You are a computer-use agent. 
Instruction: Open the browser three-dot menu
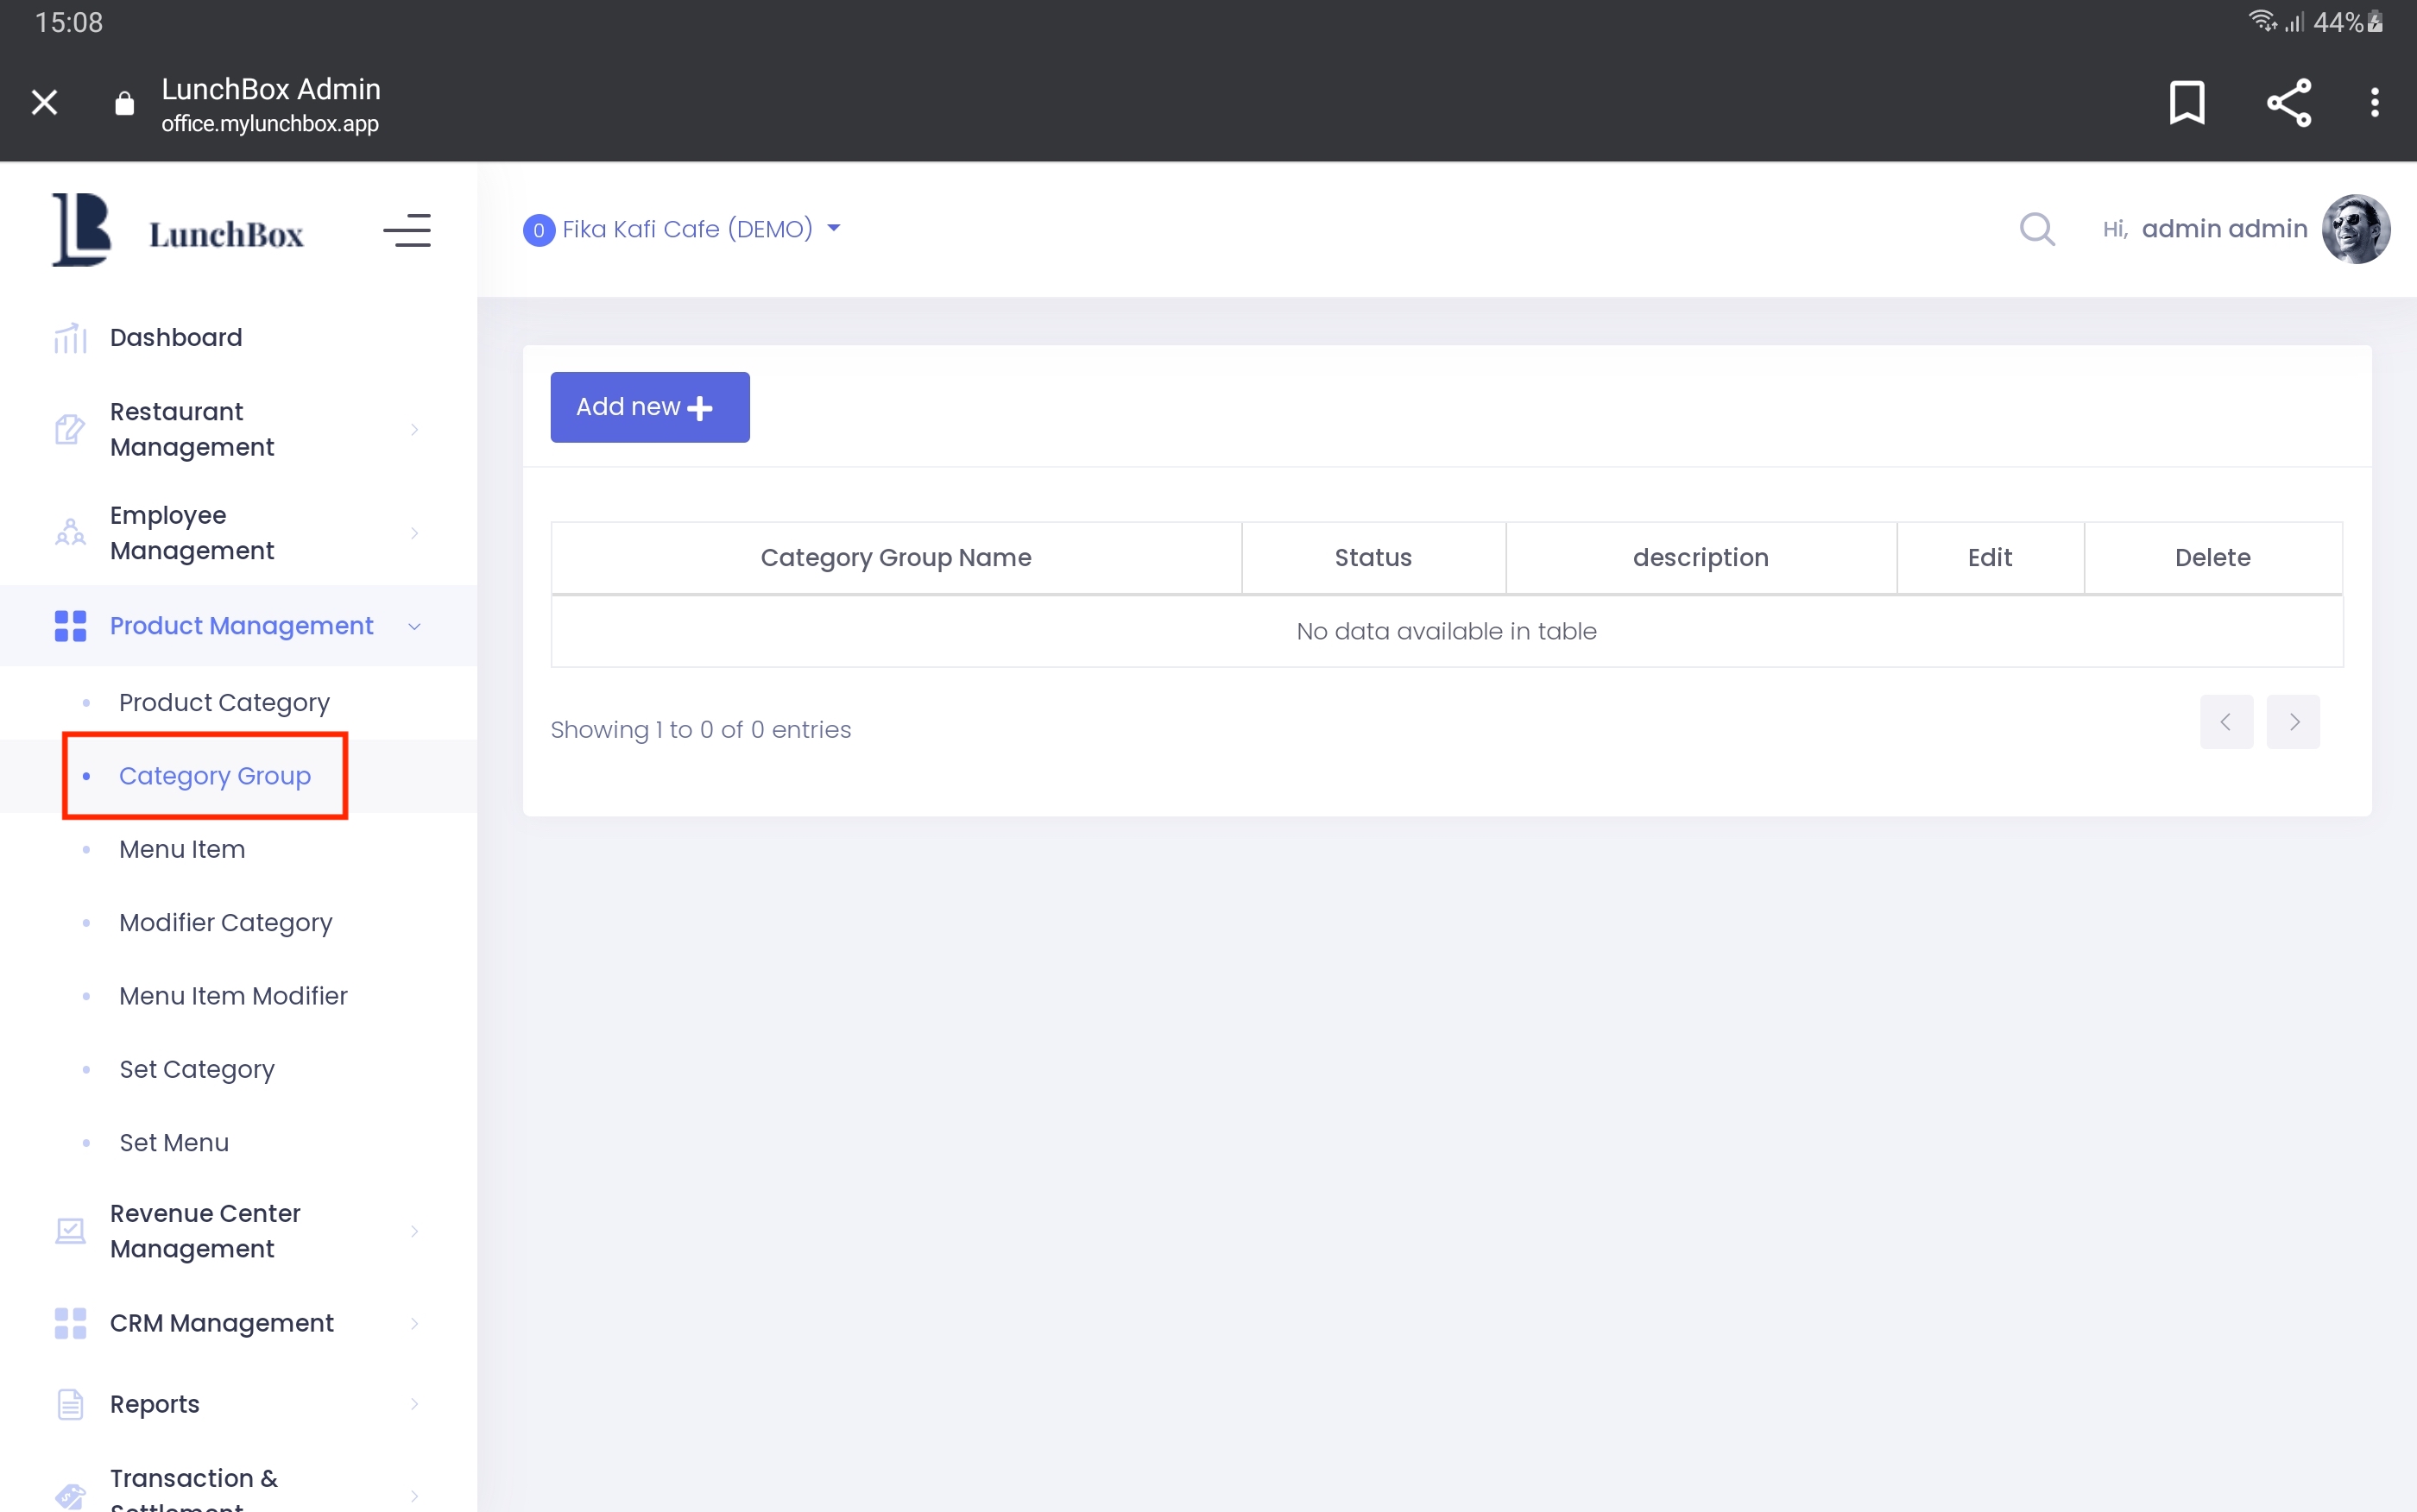(2374, 102)
